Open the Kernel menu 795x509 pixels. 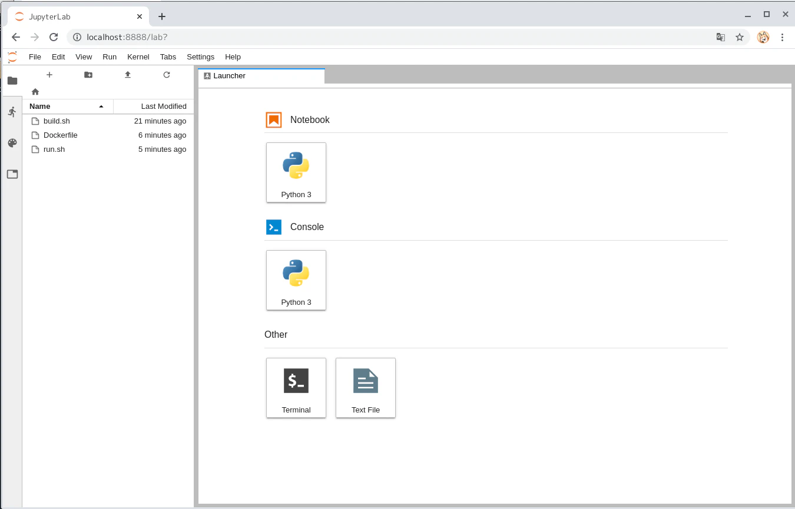click(138, 57)
